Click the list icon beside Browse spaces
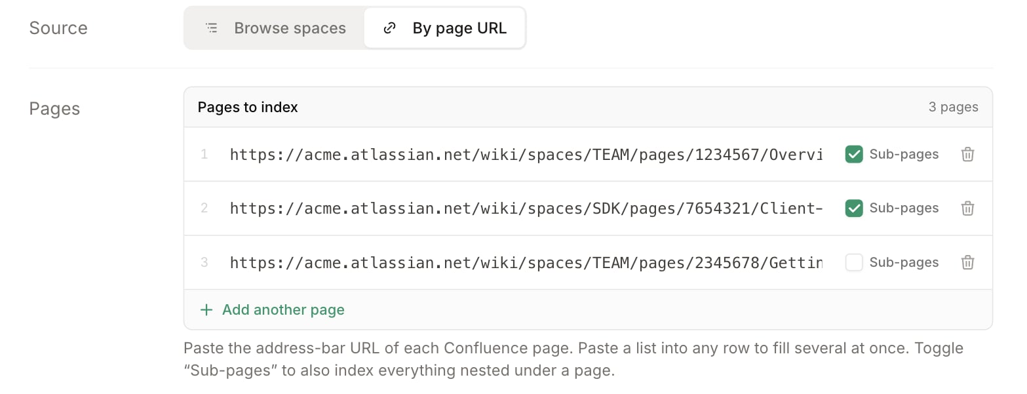The height and width of the screenshot is (394, 1027). coord(211,28)
